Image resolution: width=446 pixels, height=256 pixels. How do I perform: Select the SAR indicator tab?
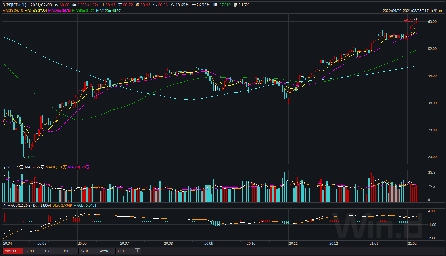tap(84, 251)
